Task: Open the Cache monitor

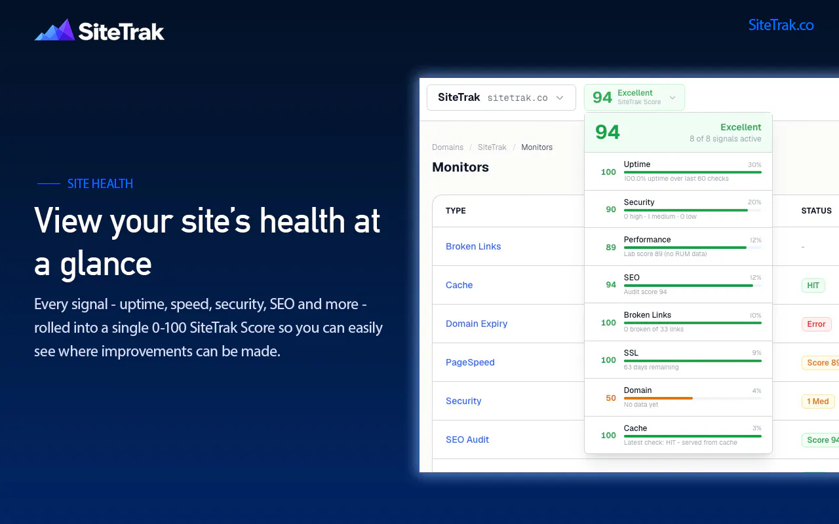Action: pyautogui.click(x=459, y=285)
